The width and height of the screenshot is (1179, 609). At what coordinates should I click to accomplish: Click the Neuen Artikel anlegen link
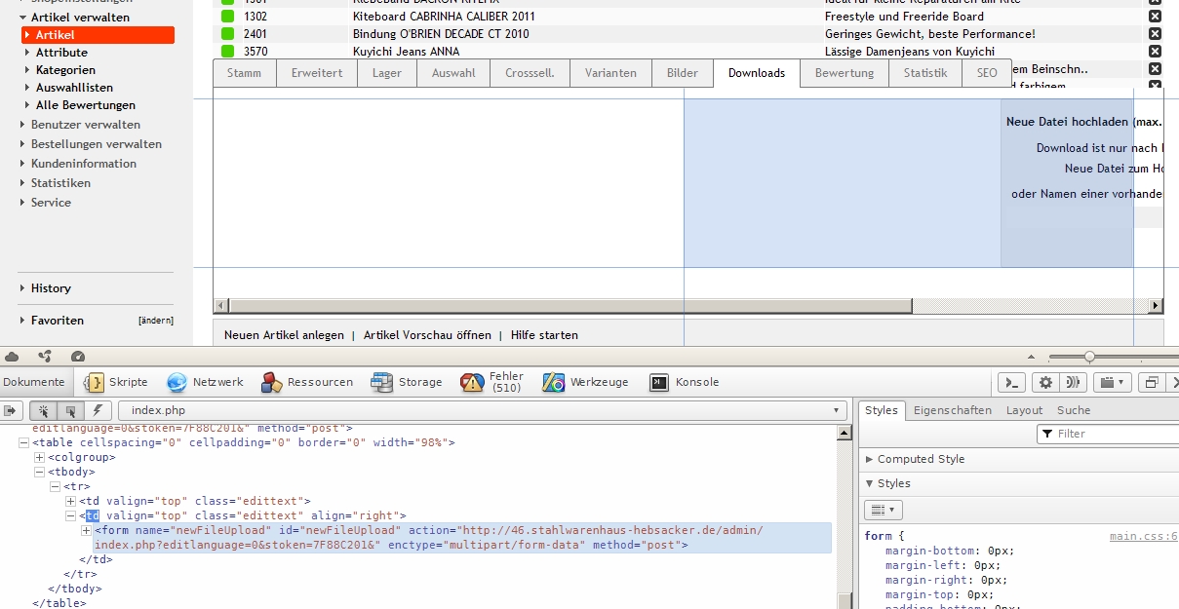(x=284, y=335)
